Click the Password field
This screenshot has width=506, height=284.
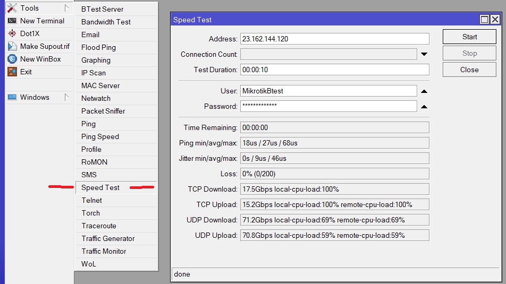[x=328, y=106]
